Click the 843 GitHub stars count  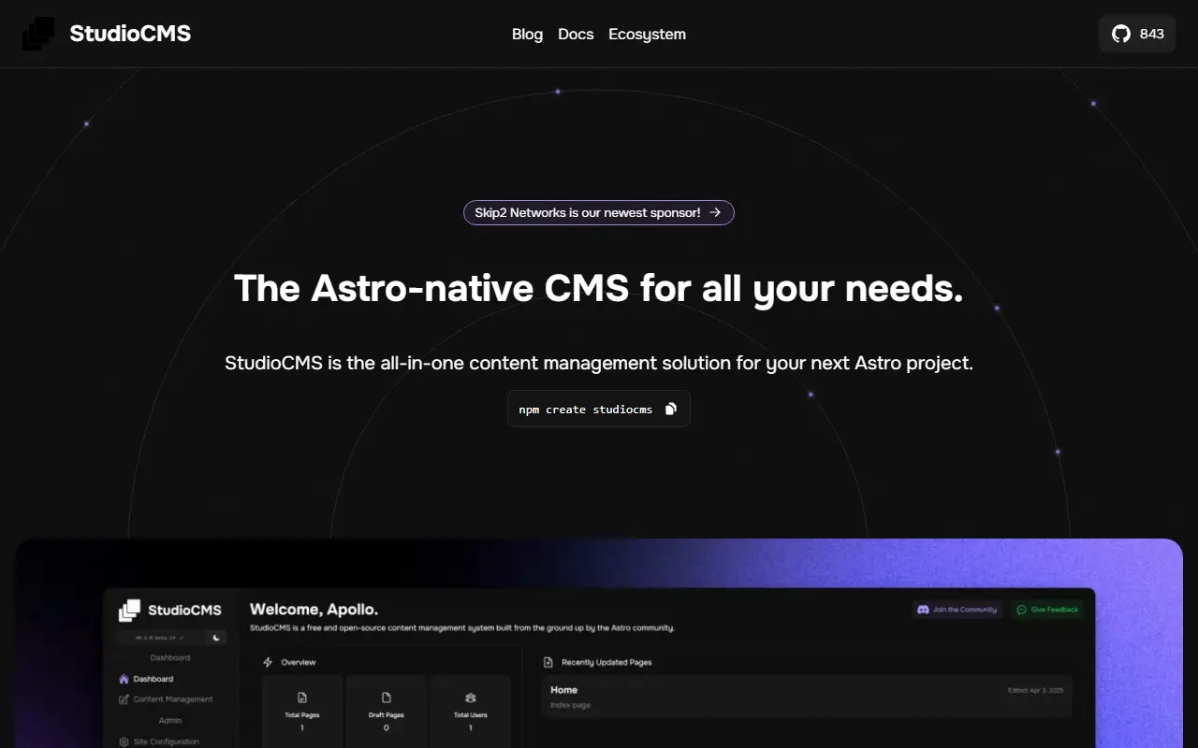click(x=1152, y=34)
